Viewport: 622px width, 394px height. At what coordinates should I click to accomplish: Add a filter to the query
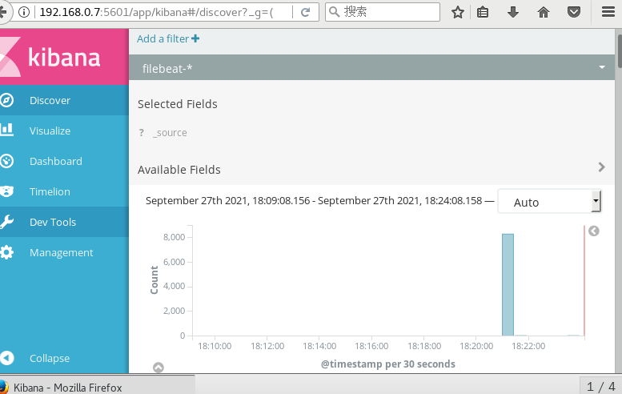168,39
